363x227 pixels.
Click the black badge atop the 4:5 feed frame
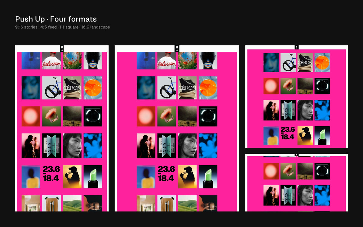pos(177,49)
